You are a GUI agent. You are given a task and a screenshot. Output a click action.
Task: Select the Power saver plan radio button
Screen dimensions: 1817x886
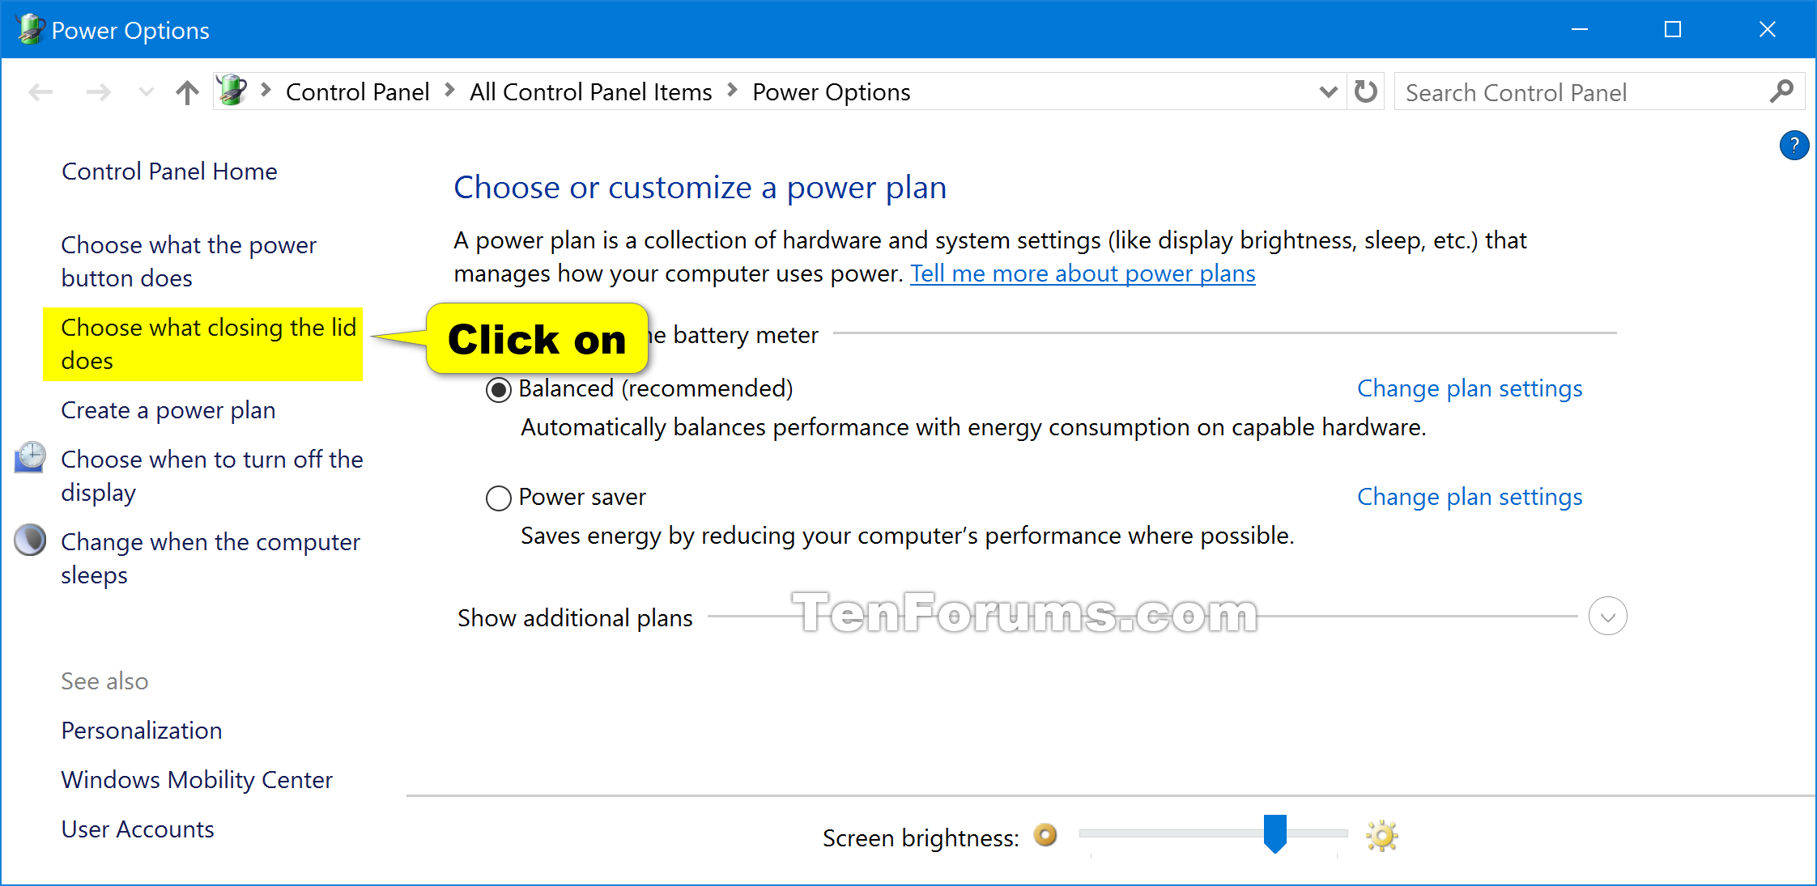tap(499, 498)
